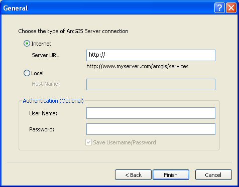Select the Internet connection radio button
The width and height of the screenshot is (239, 187).
click(x=27, y=44)
